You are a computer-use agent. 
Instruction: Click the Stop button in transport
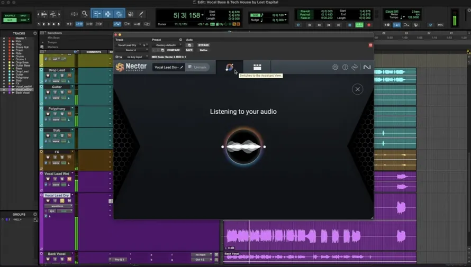coord(349,25)
